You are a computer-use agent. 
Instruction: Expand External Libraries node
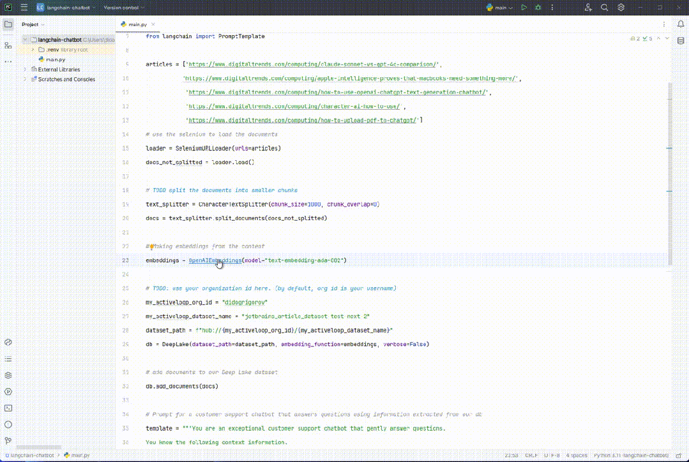pos(25,70)
